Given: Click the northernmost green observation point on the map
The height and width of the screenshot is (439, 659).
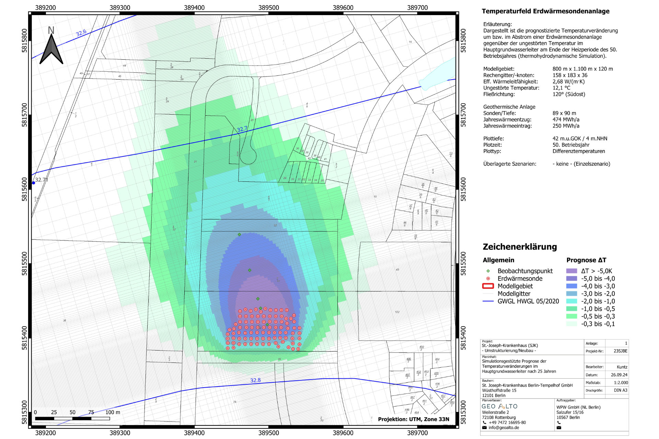Looking at the screenshot, I should (240, 235).
